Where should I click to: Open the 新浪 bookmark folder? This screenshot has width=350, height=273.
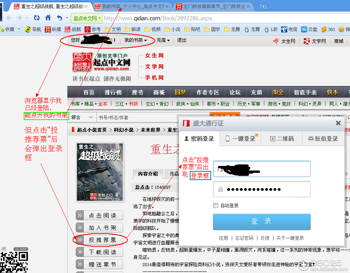[x=133, y=29]
